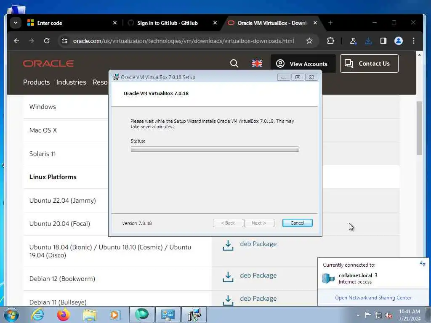Reload the Oracle downloads page

tap(47, 41)
